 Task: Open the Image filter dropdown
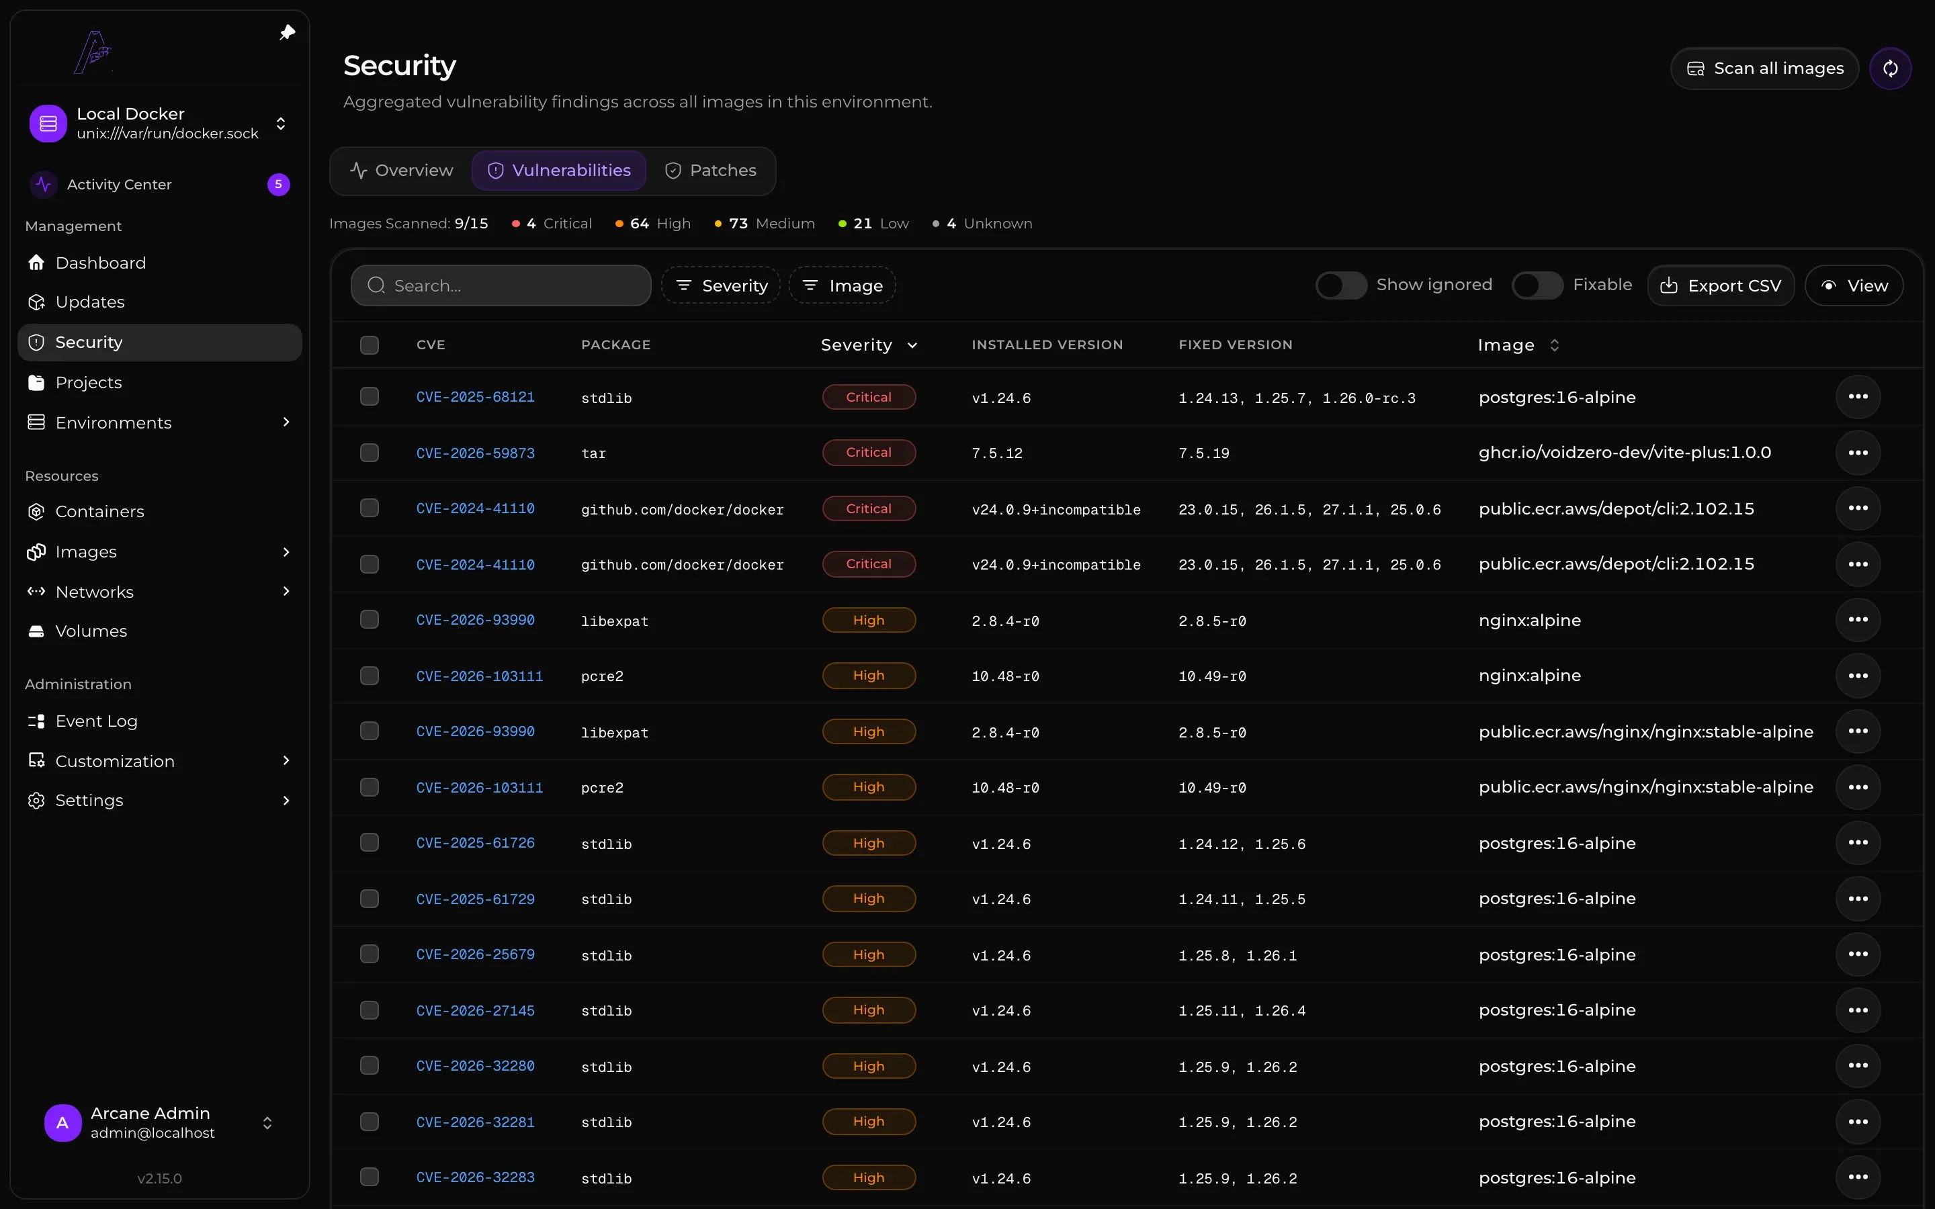tap(843, 285)
